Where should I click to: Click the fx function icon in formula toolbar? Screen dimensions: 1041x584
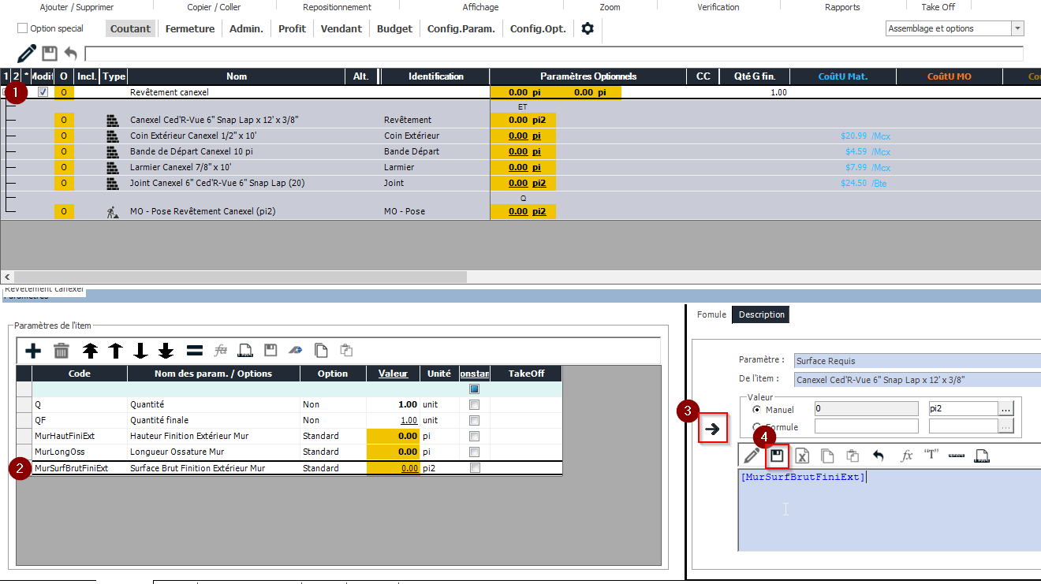(x=907, y=456)
